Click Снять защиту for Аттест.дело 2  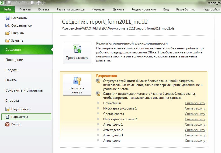pyautogui.click(x=195, y=130)
